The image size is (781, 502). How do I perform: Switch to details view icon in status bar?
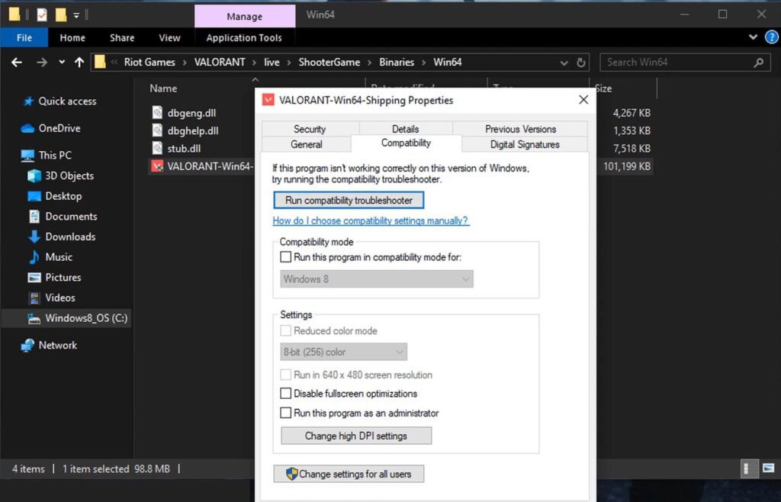pyautogui.click(x=749, y=468)
